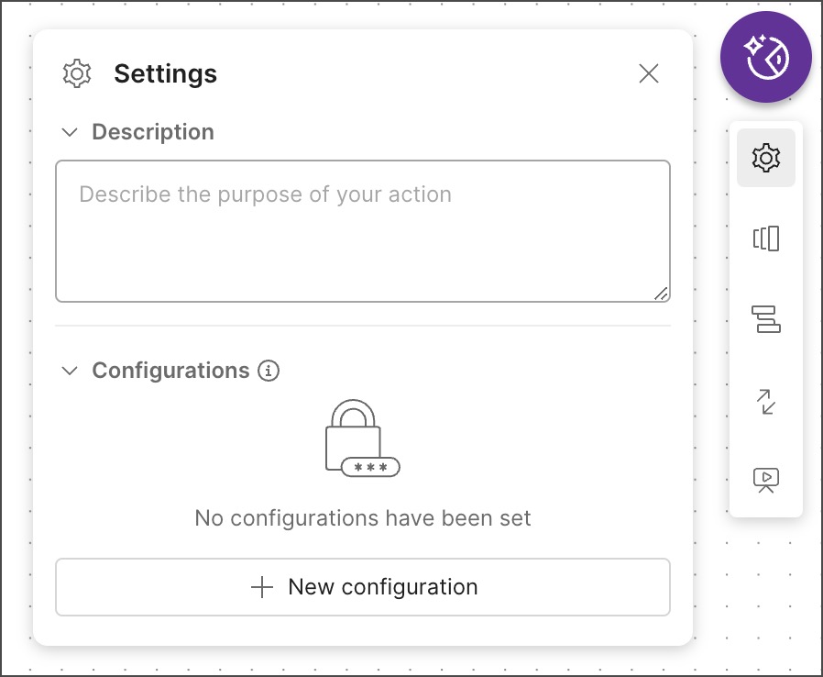
Task: Open the play screen icon in sidebar
Action: pos(765,480)
